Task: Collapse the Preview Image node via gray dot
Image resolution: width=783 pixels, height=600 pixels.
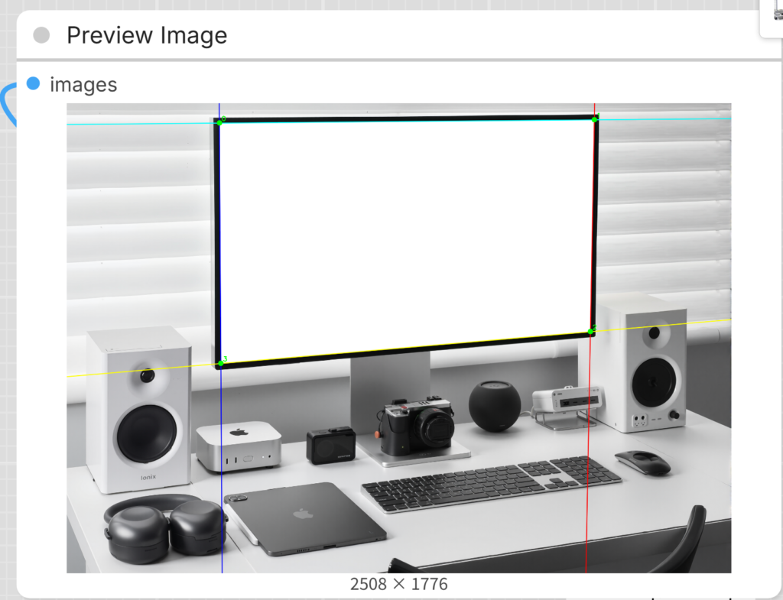Action: tap(42, 35)
